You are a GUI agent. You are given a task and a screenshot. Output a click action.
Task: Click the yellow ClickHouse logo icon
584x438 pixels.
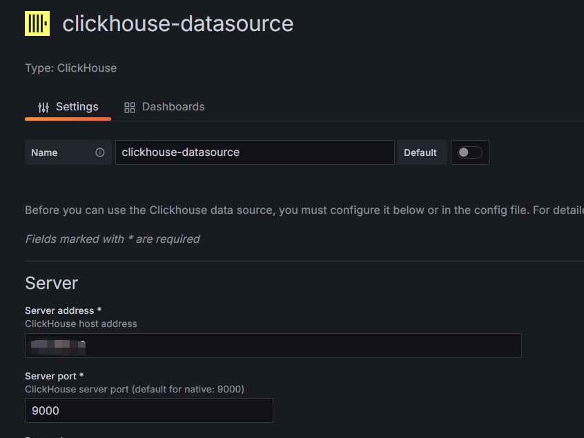click(x=37, y=23)
